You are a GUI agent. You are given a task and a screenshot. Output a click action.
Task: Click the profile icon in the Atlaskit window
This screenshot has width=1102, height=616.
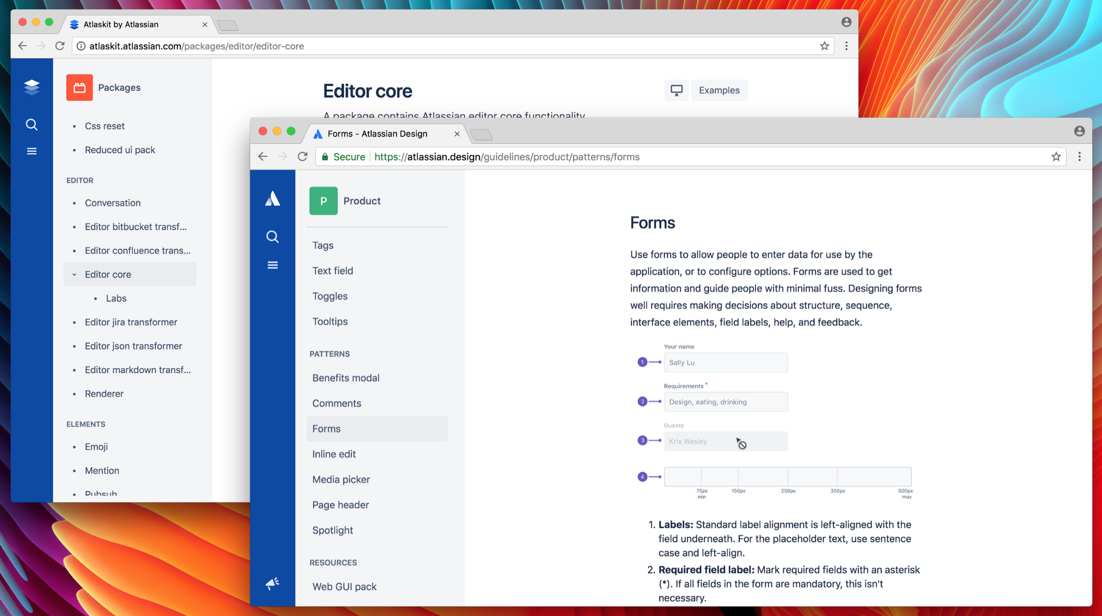pos(846,22)
